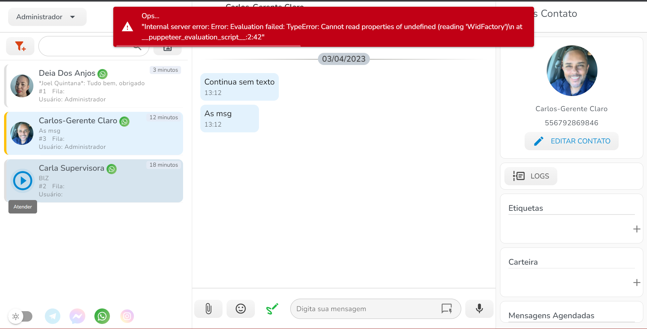Select the Messenger channel icon
This screenshot has height=329, width=647.
[x=77, y=316]
